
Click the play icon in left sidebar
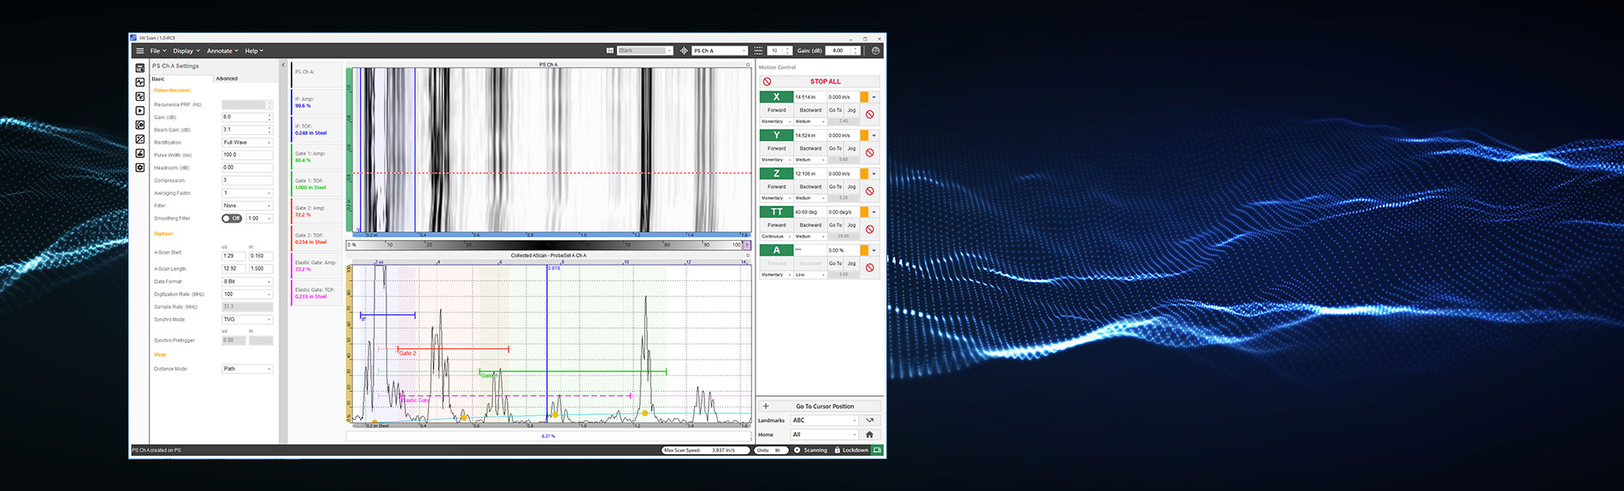tap(140, 111)
